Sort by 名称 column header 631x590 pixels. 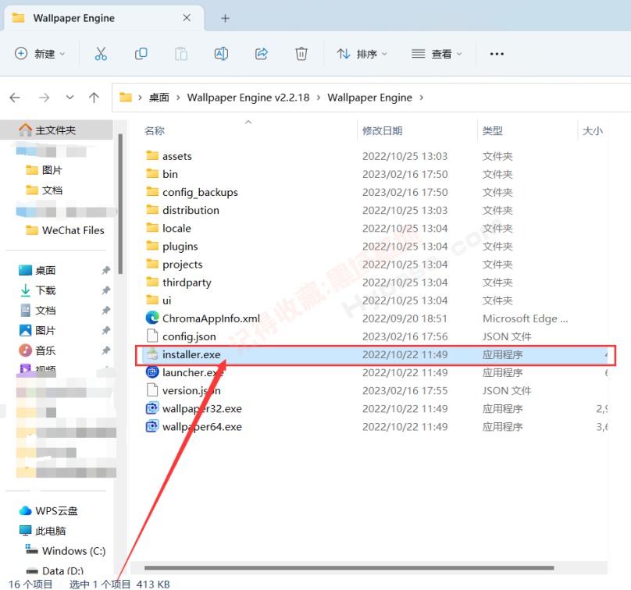click(x=155, y=130)
